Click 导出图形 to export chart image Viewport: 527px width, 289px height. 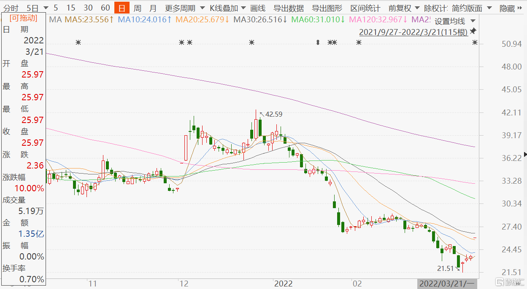click(327, 8)
